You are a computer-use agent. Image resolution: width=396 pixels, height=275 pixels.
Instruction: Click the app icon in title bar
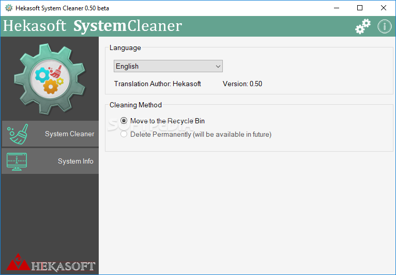[9, 8]
